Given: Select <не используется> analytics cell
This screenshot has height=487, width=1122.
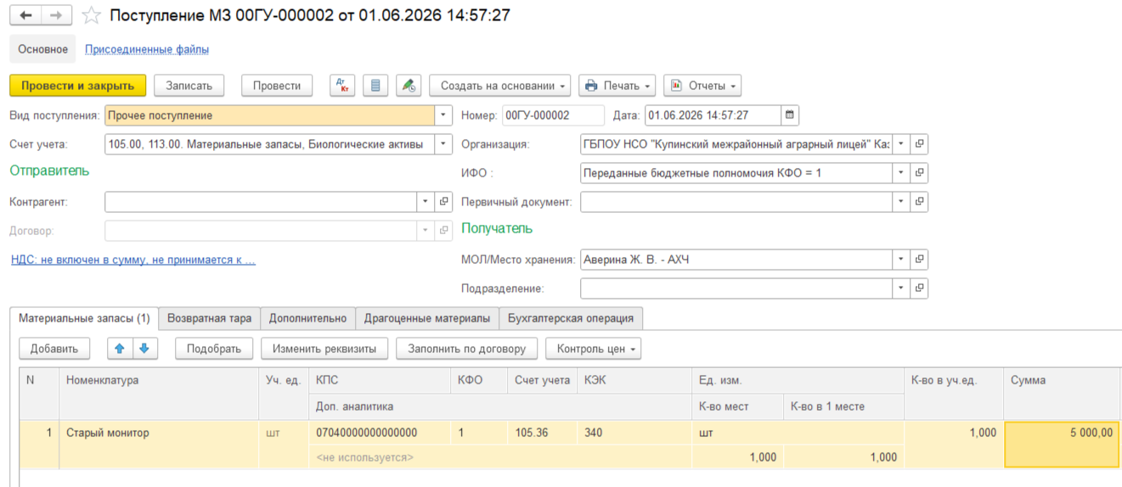Looking at the screenshot, I should coord(500,457).
